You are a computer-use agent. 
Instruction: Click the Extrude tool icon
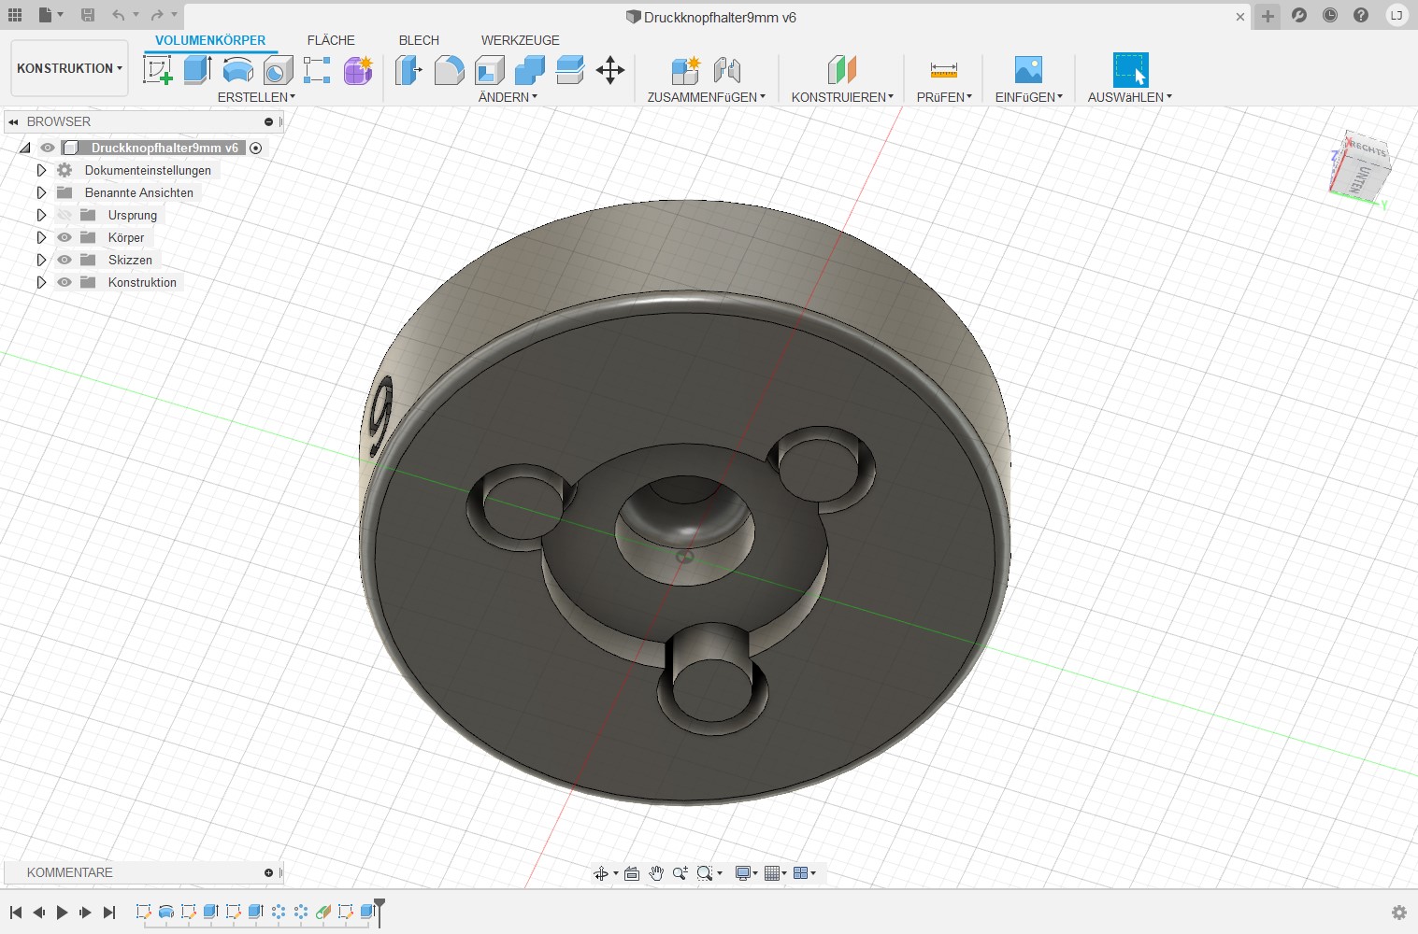(197, 70)
